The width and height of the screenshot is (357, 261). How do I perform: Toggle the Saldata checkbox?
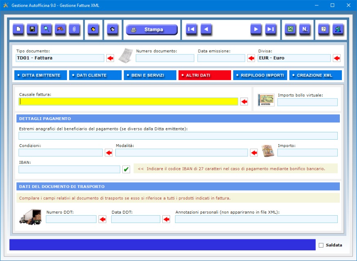pos(321,245)
